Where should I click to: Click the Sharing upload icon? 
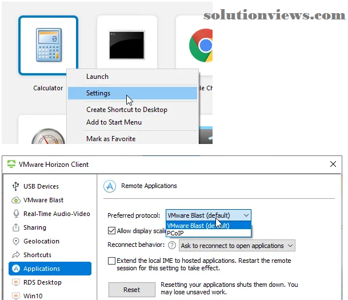coord(16,227)
